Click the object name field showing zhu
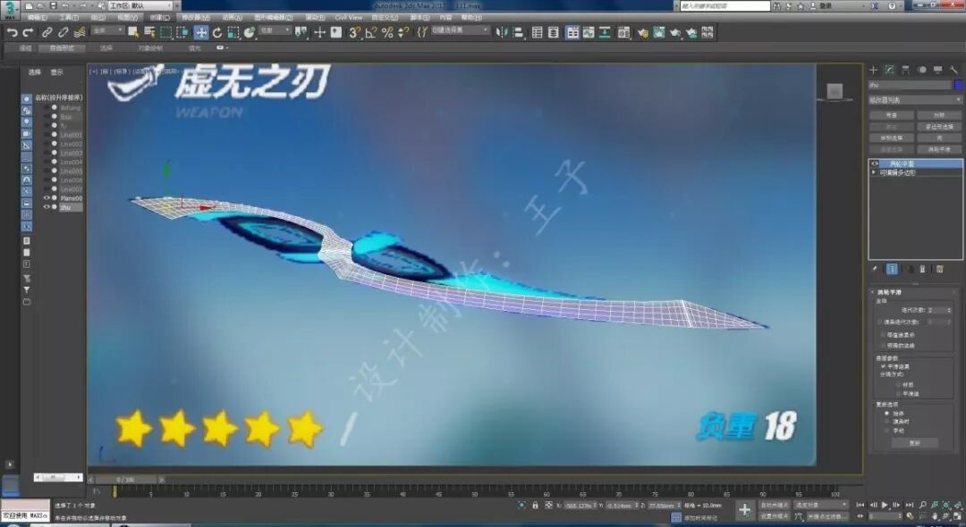 point(910,85)
